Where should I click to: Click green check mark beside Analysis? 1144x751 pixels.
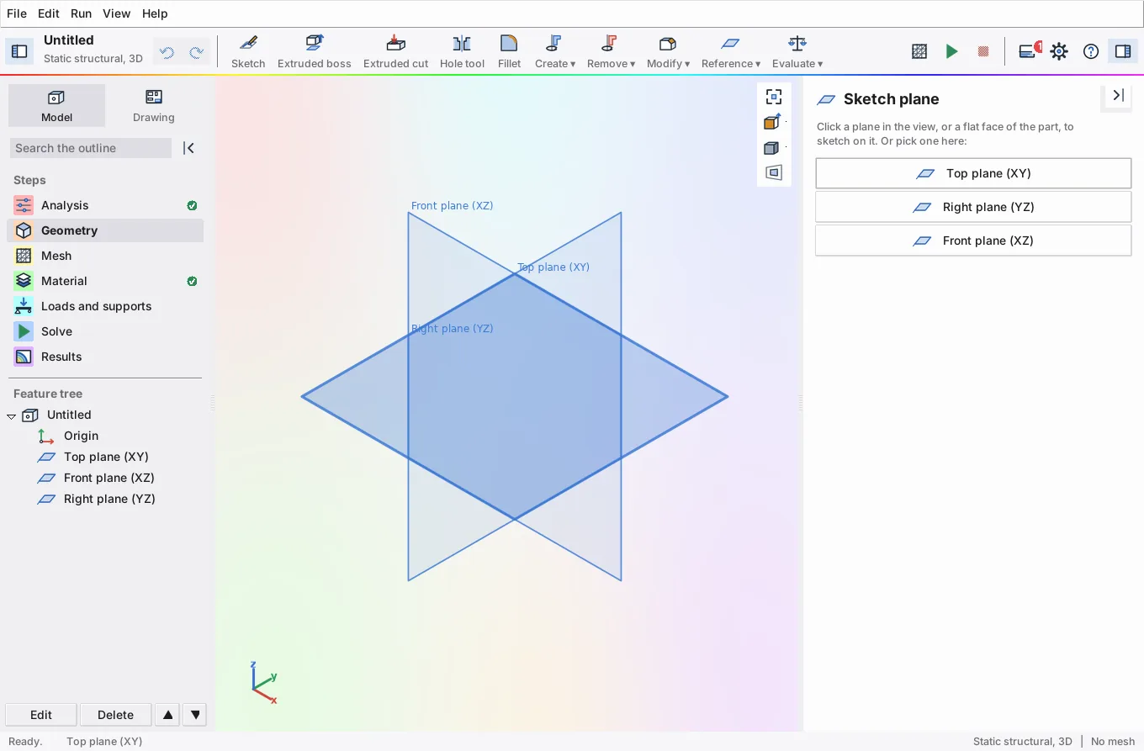pyautogui.click(x=192, y=205)
